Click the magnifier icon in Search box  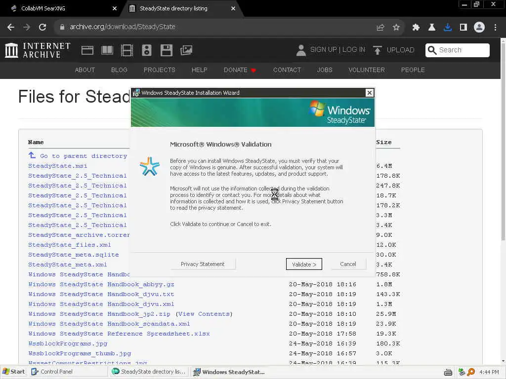432,50
